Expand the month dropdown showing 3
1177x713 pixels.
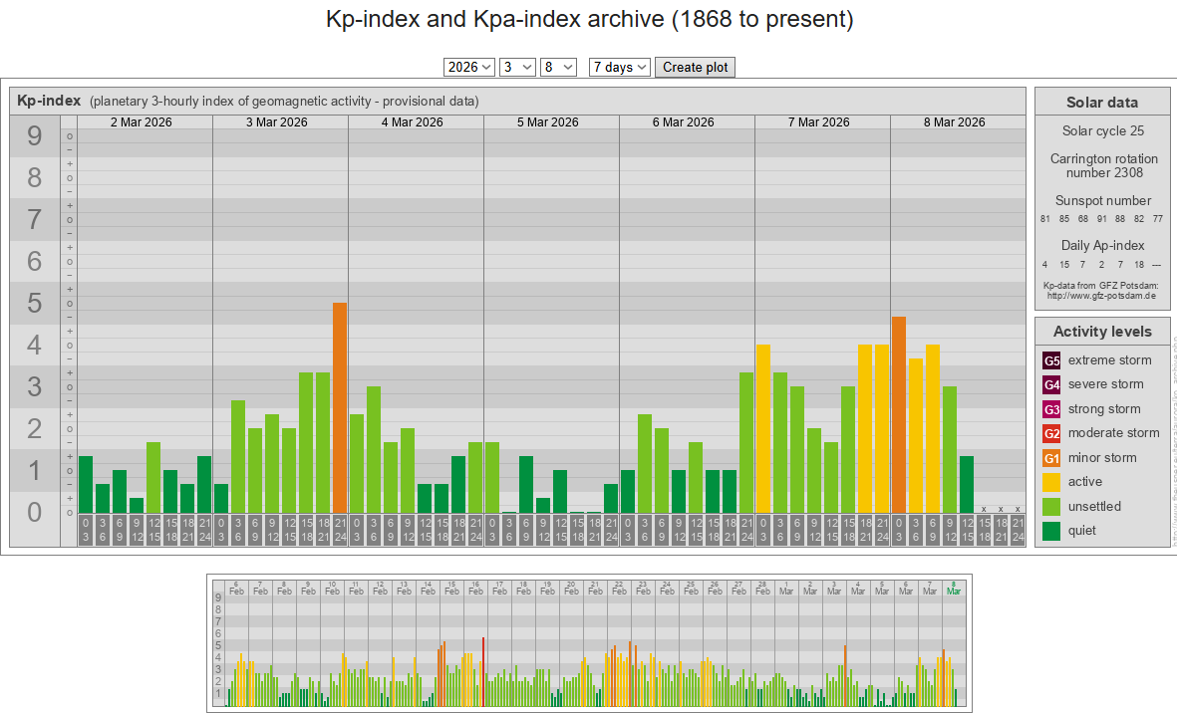pyautogui.click(x=517, y=67)
